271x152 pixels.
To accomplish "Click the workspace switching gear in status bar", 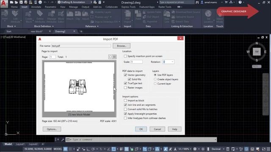I will coord(195,149).
